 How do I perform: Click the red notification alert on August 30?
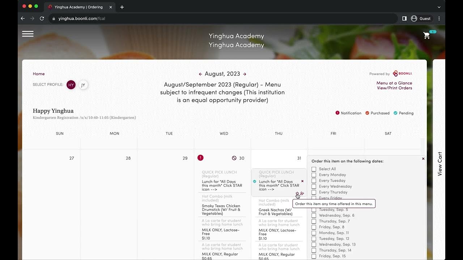[x=200, y=158]
